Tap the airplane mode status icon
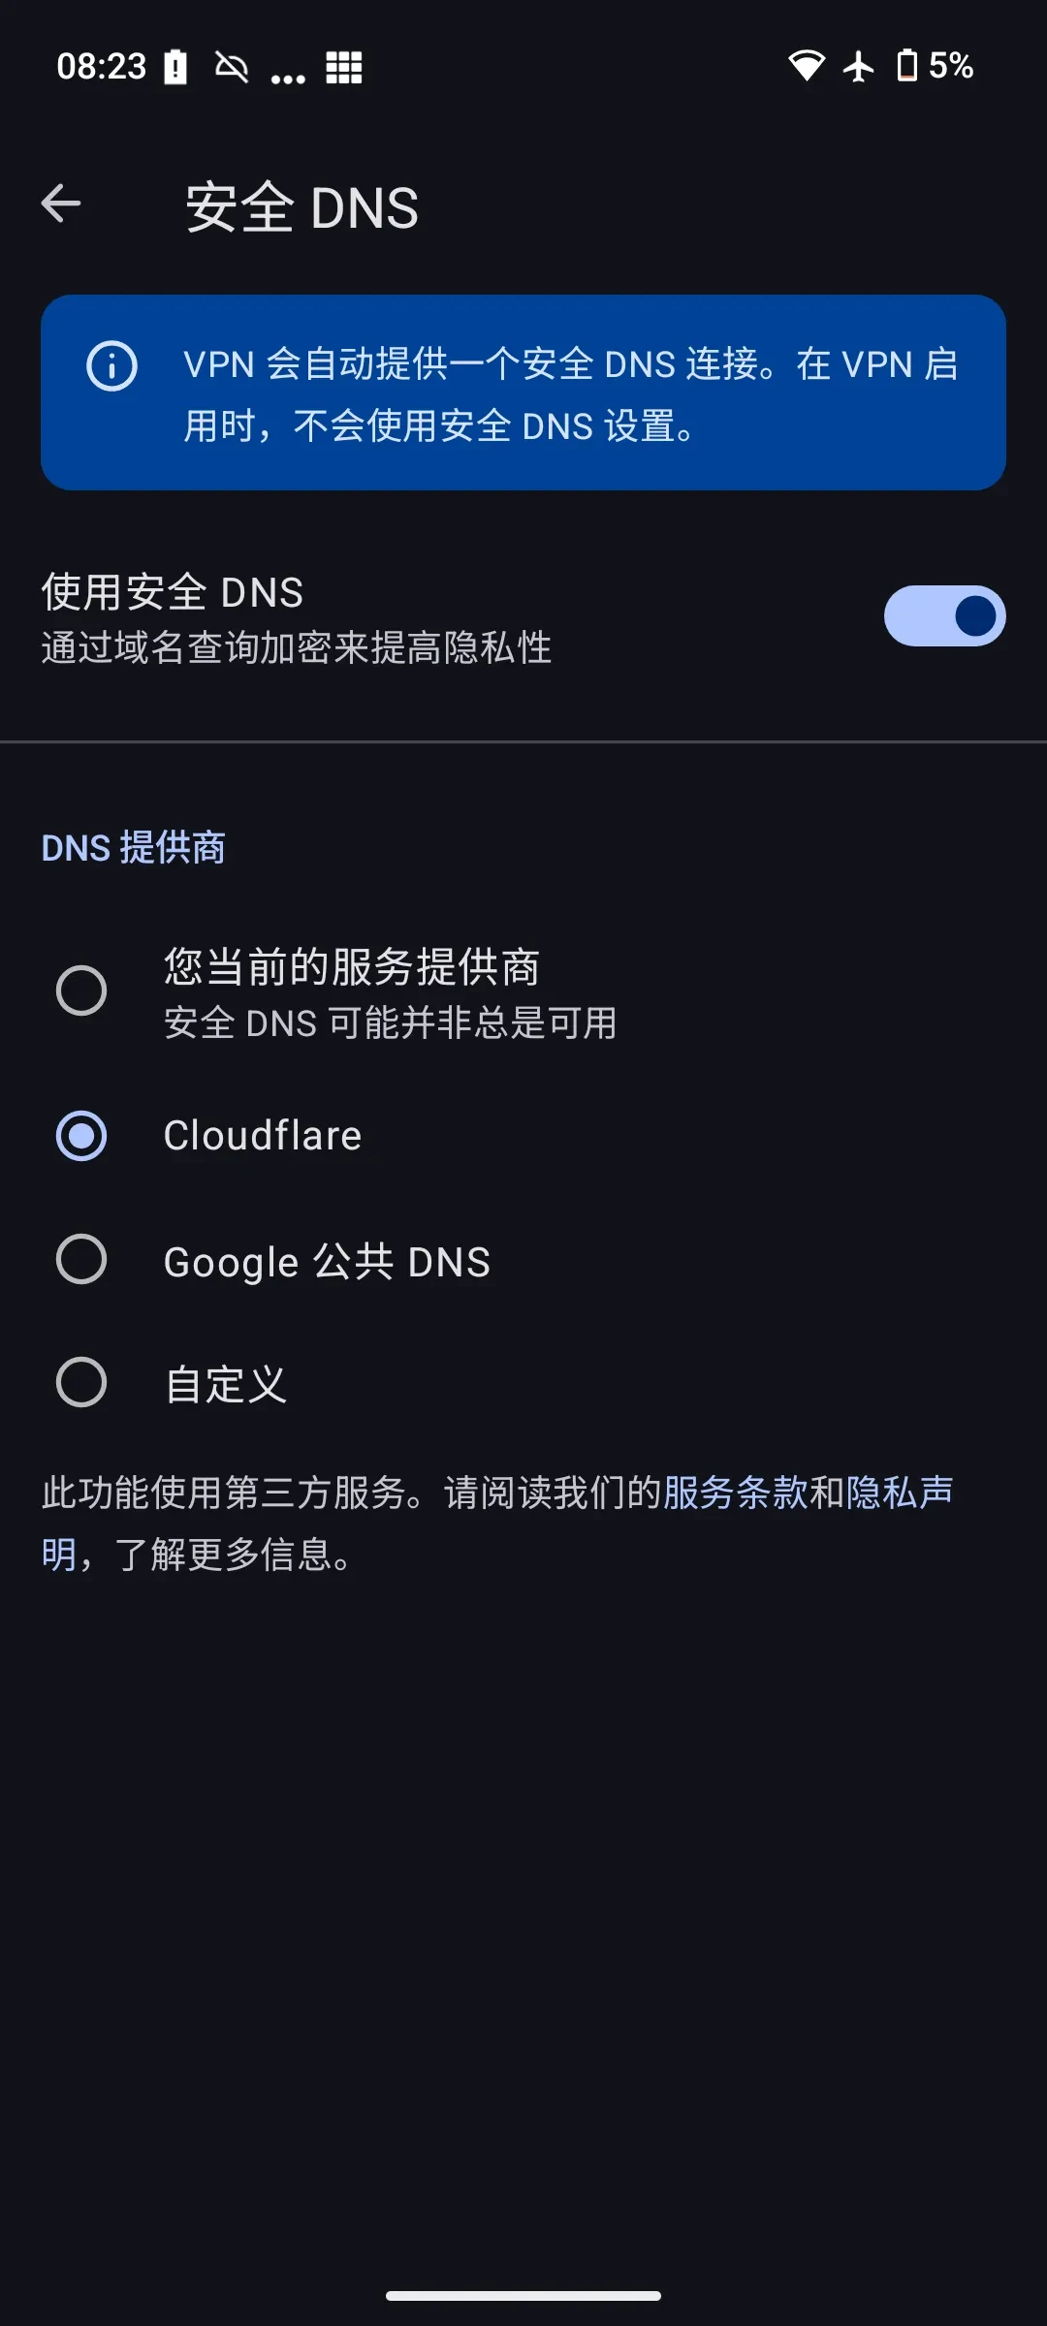This screenshot has height=2326, width=1047. coord(859,66)
